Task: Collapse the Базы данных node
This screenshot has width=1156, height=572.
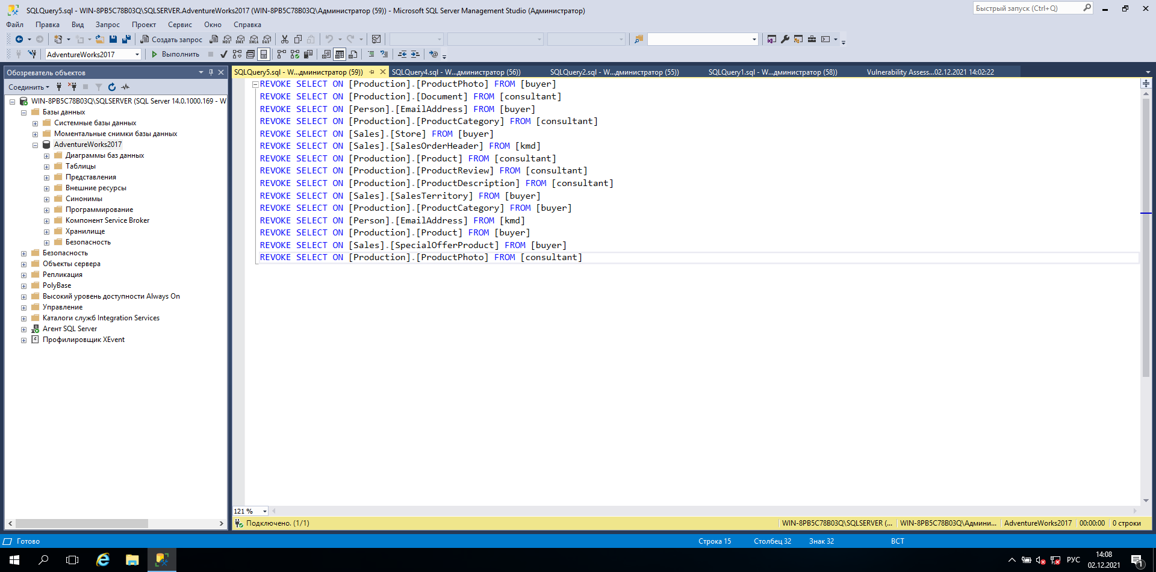Action: click(23, 113)
